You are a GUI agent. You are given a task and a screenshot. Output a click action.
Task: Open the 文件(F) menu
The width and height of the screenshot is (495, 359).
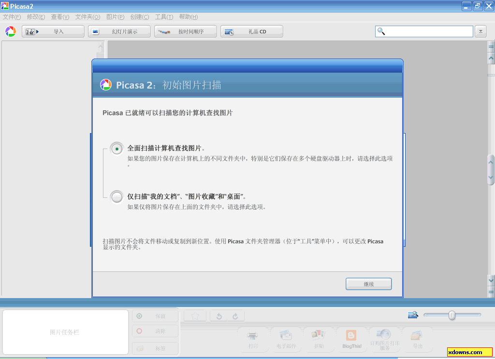(x=12, y=17)
